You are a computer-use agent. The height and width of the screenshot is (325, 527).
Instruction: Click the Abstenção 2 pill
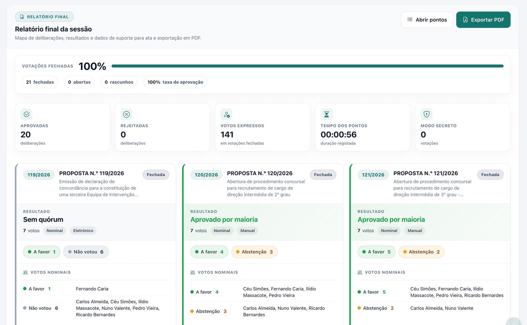[422, 252]
